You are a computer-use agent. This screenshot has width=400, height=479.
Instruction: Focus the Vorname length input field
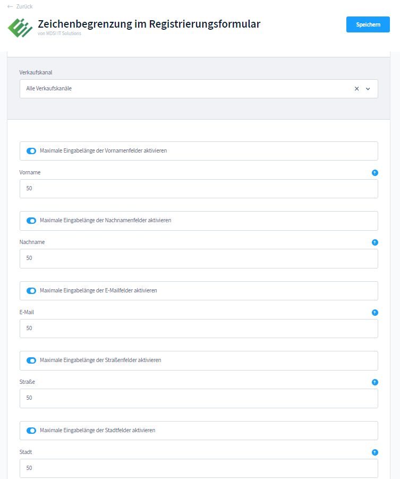(x=199, y=189)
